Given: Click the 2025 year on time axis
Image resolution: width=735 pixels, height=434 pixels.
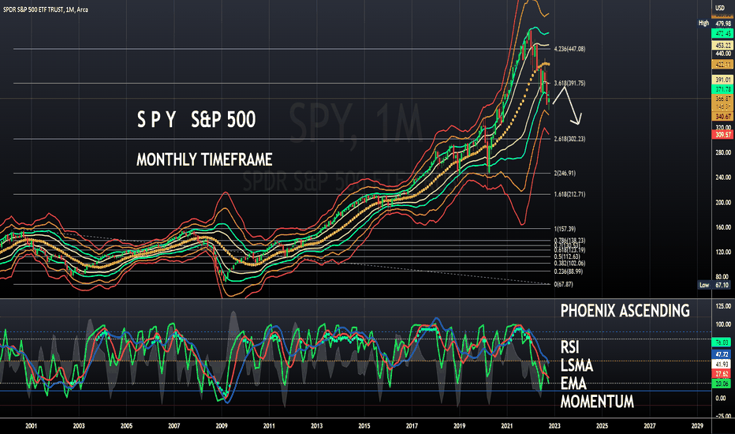Looking at the screenshot, I should [x=603, y=426].
